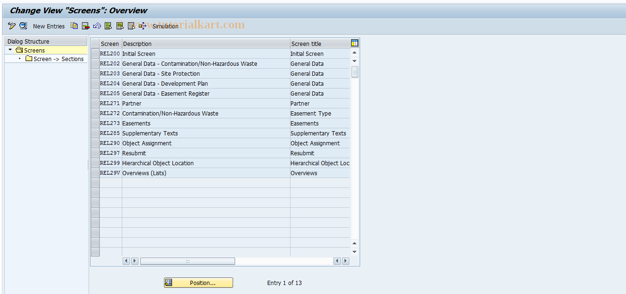Click the Screen column header

(110, 44)
